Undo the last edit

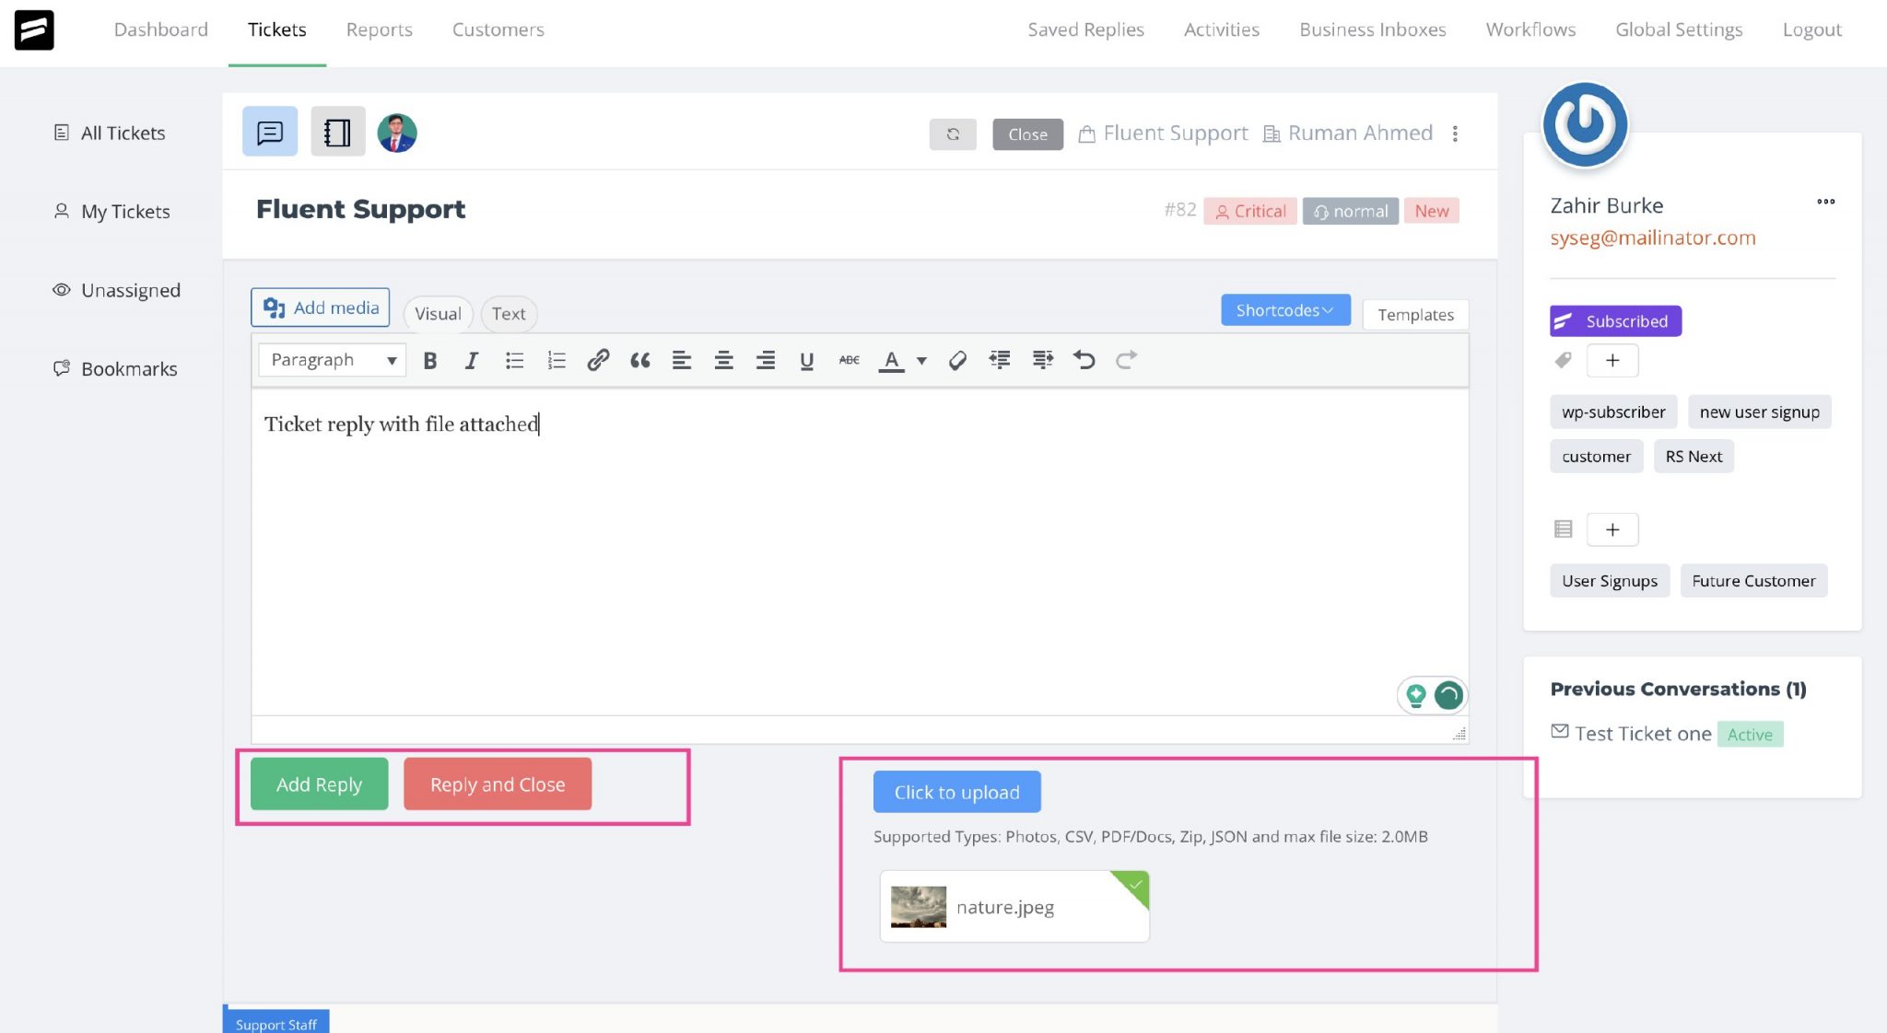pyautogui.click(x=1084, y=360)
